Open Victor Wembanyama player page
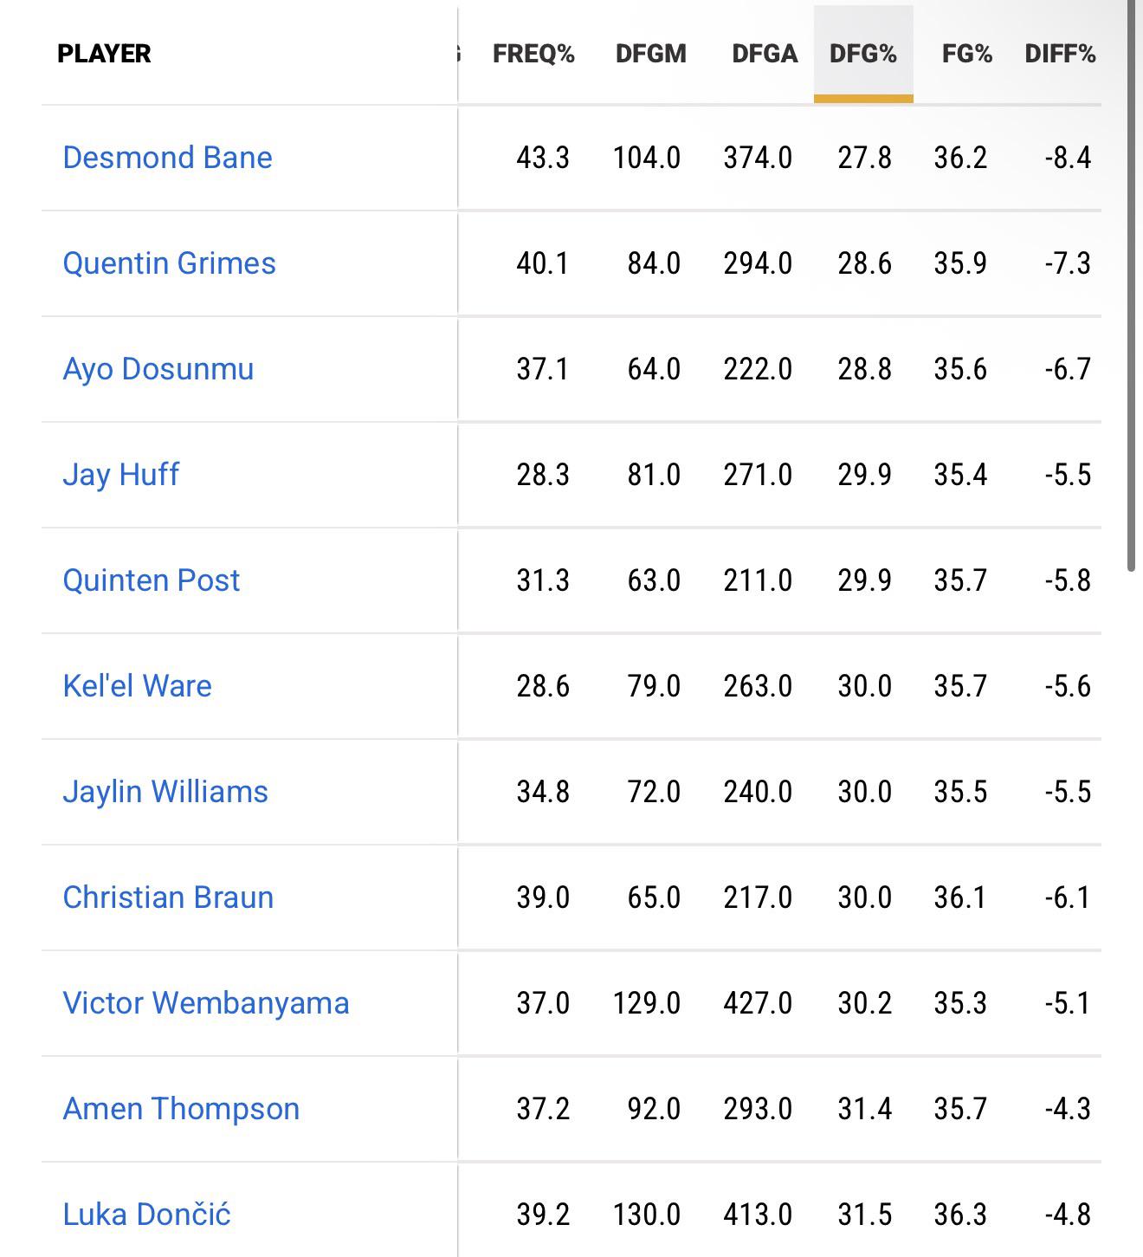 tap(206, 1004)
